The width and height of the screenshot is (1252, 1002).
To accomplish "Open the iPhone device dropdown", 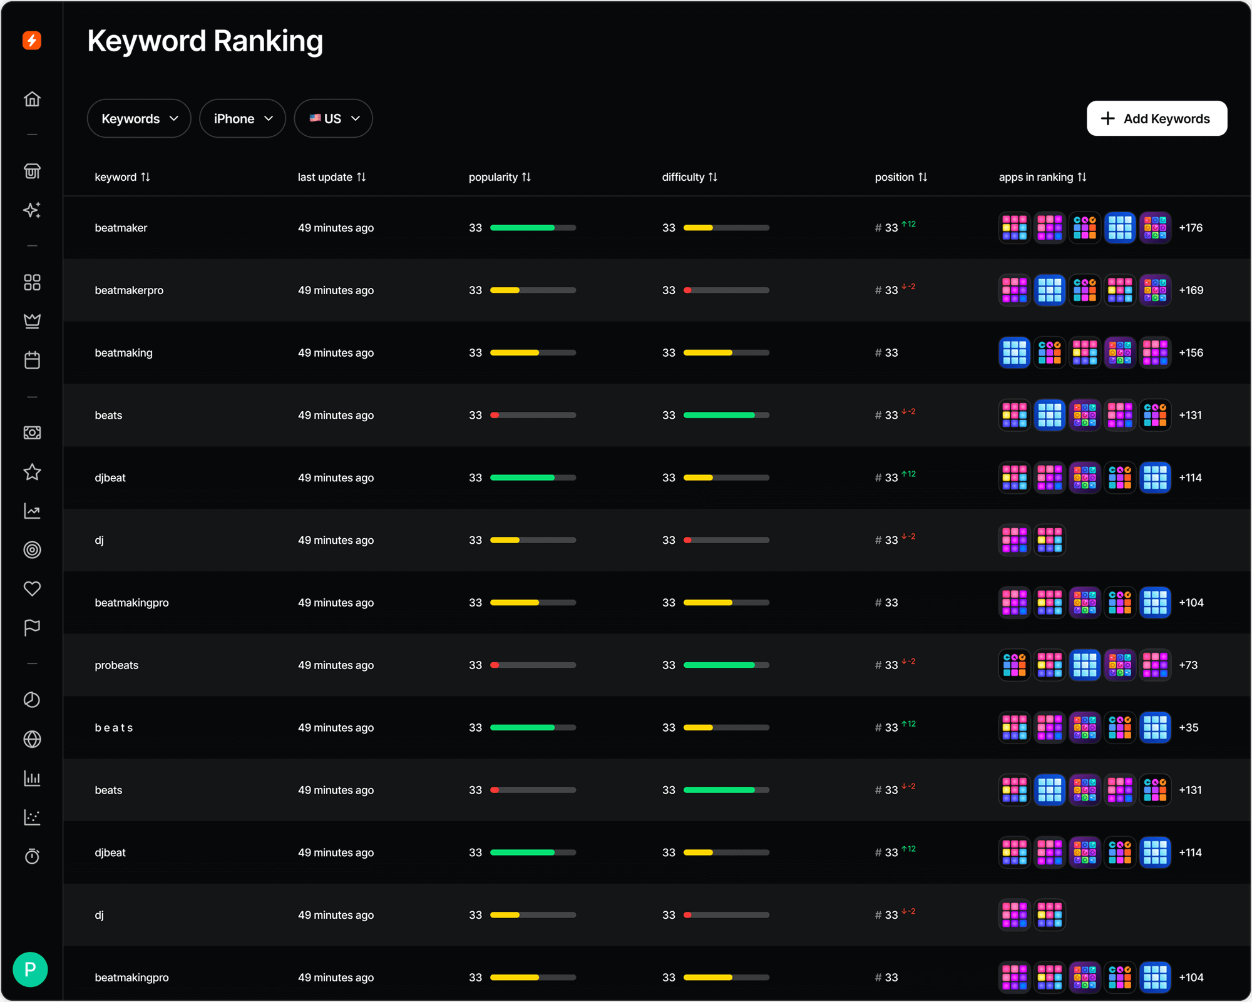I will pyautogui.click(x=242, y=118).
